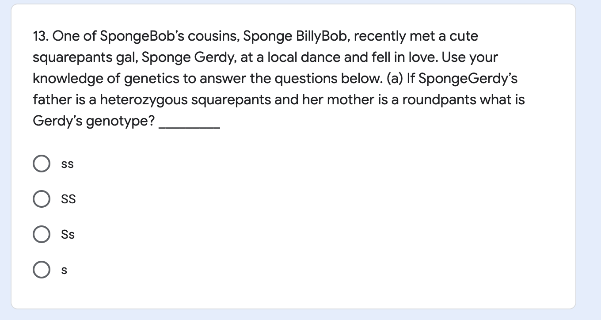Select the lowercase "ss" radio button
601x320 pixels.
click(x=42, y=164)
